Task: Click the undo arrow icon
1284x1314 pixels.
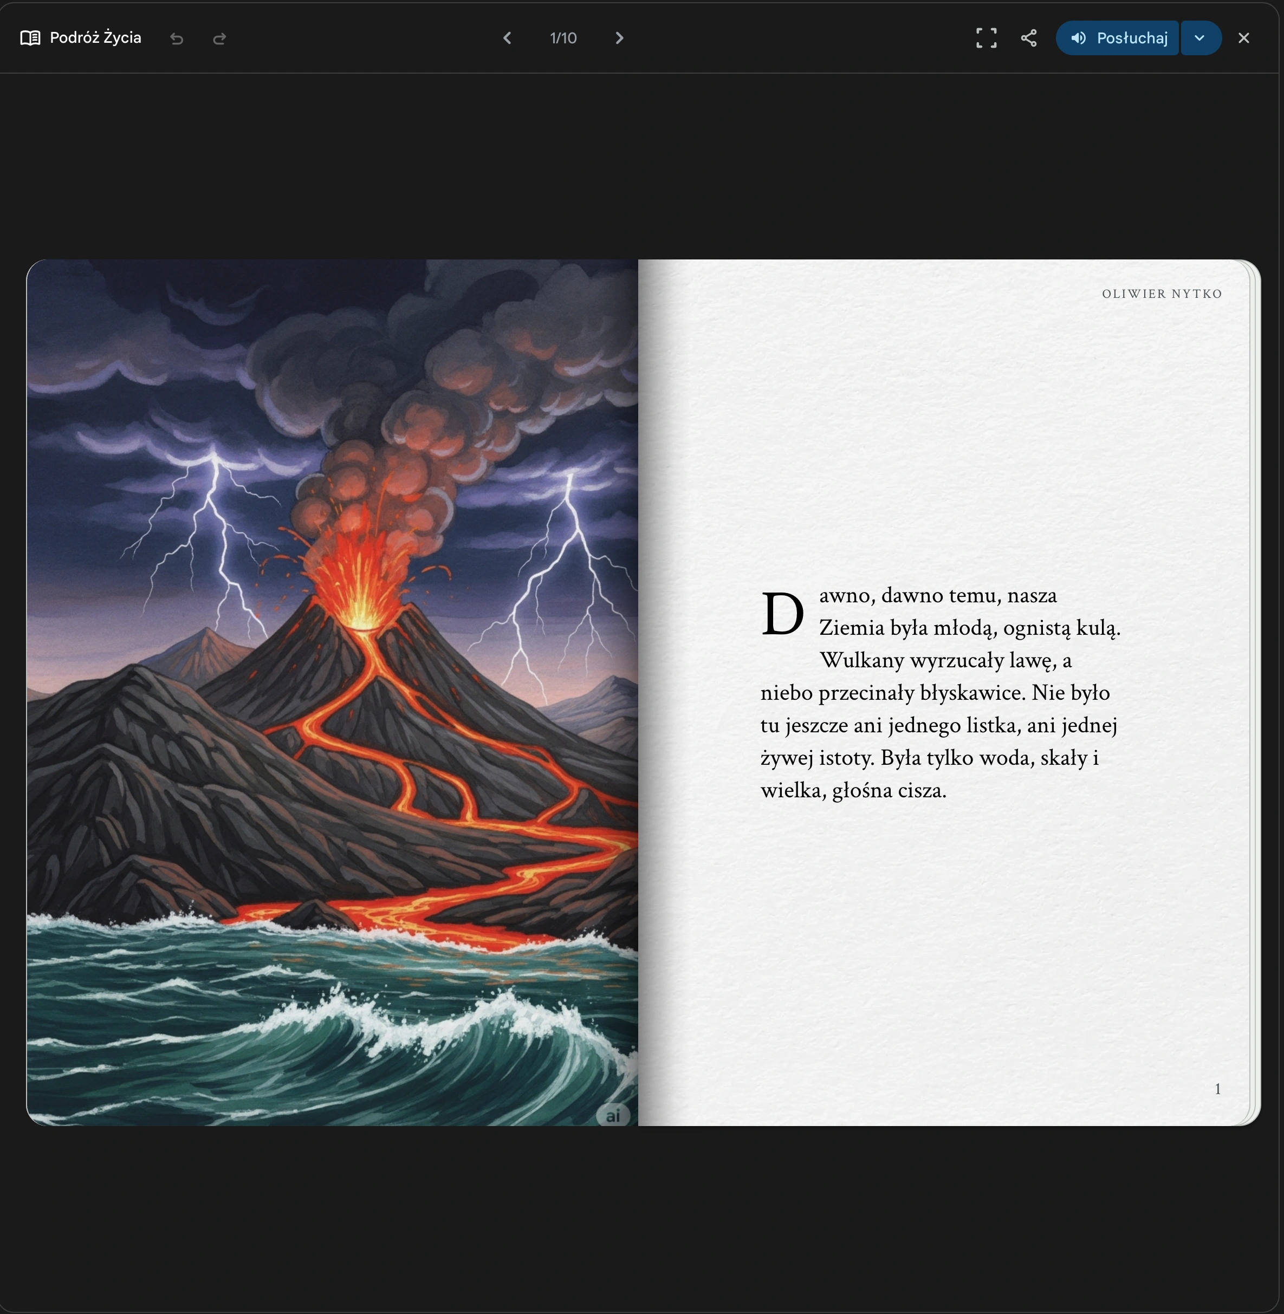Action: point(177,38)
